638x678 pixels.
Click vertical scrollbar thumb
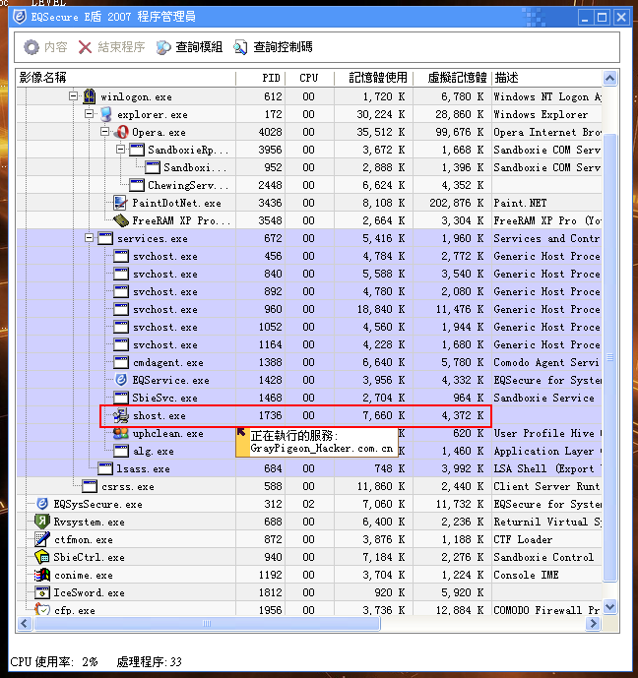609,357
